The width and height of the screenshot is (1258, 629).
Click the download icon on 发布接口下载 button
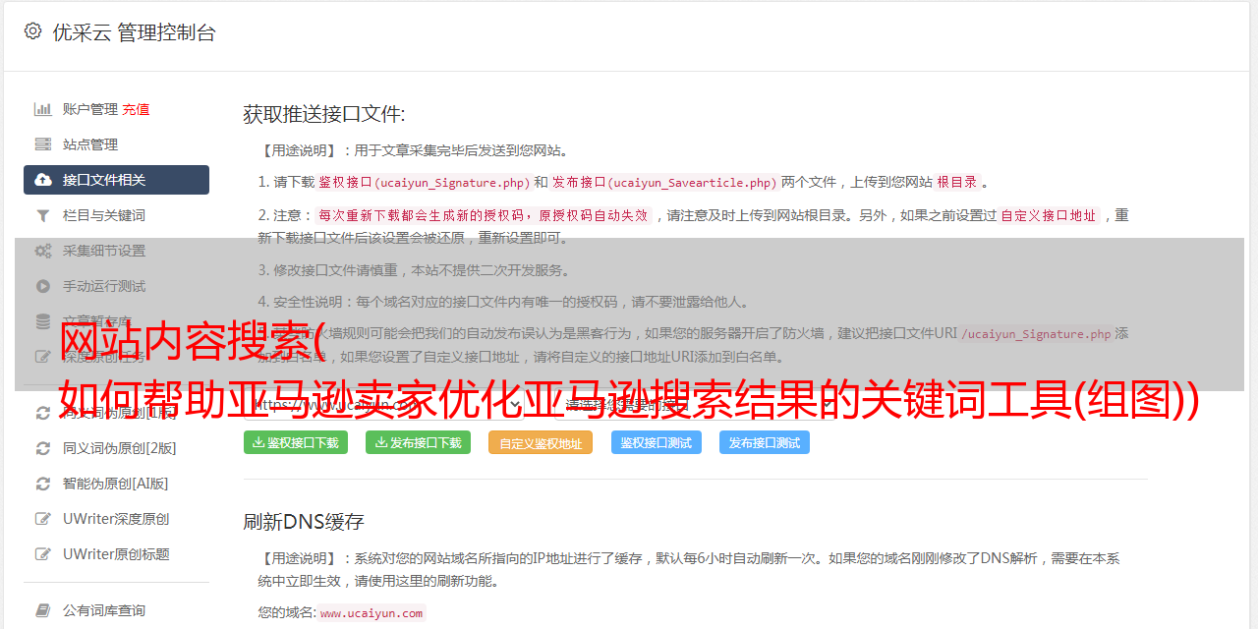381,442
